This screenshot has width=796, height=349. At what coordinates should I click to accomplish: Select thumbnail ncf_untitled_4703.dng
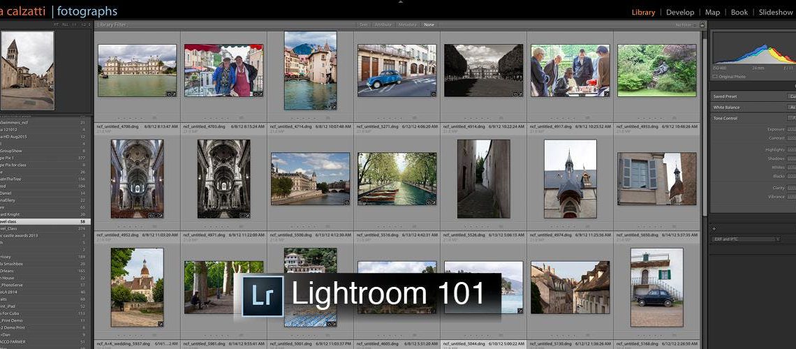[224, 70]
